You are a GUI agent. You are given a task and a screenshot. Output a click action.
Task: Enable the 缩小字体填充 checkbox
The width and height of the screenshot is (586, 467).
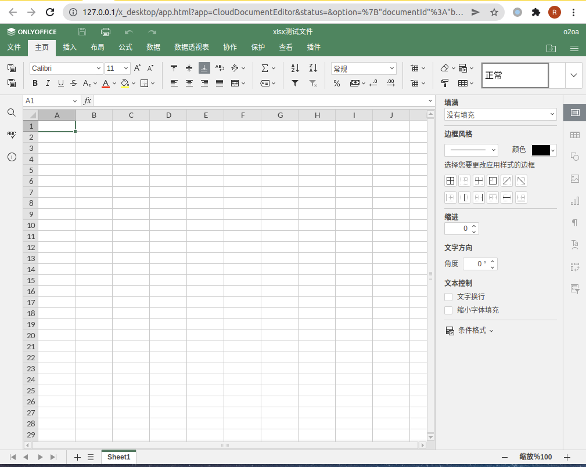(448, 310)
